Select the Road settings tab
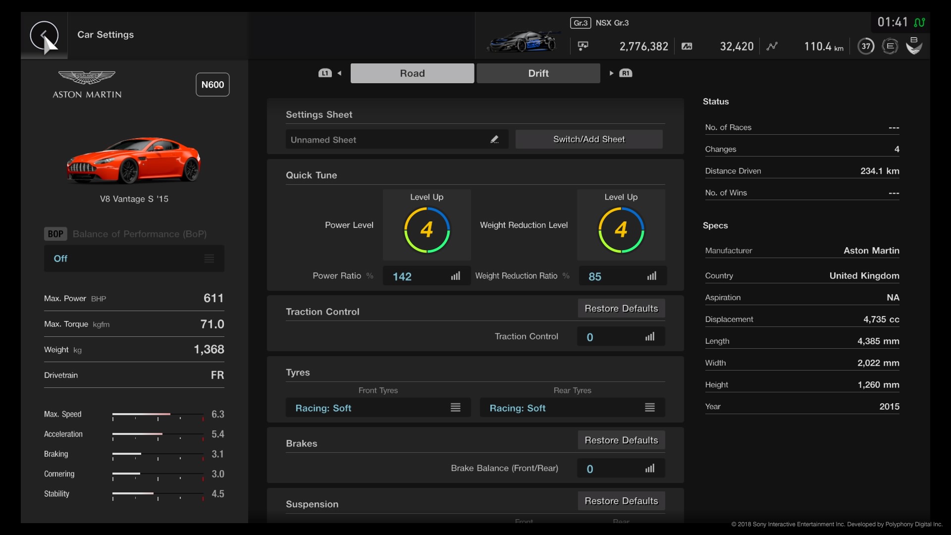951x535 pixels. tap(412, 73)
